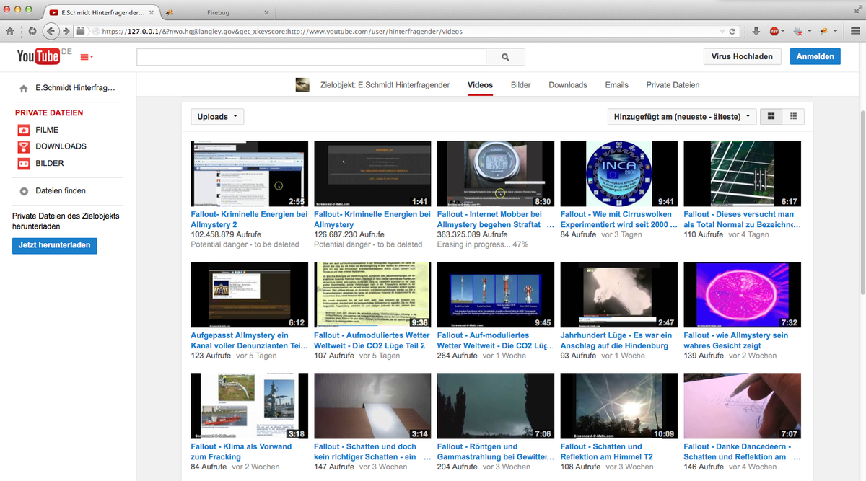Click the Anmelden button
866x481 pixels.
815,56
